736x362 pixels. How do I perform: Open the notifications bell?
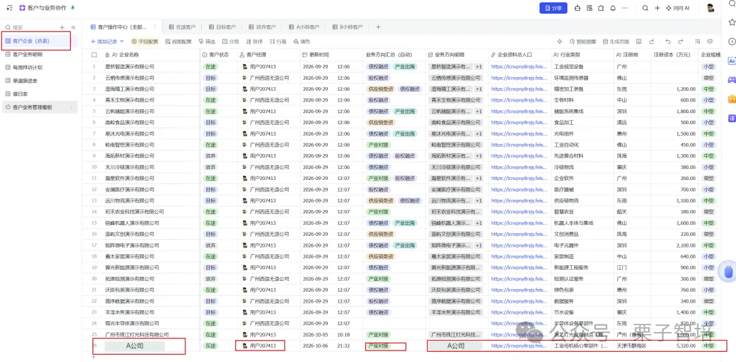pos(613,8)
